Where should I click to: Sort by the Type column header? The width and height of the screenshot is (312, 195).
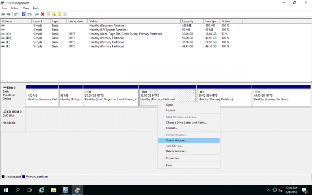[58, 21]
